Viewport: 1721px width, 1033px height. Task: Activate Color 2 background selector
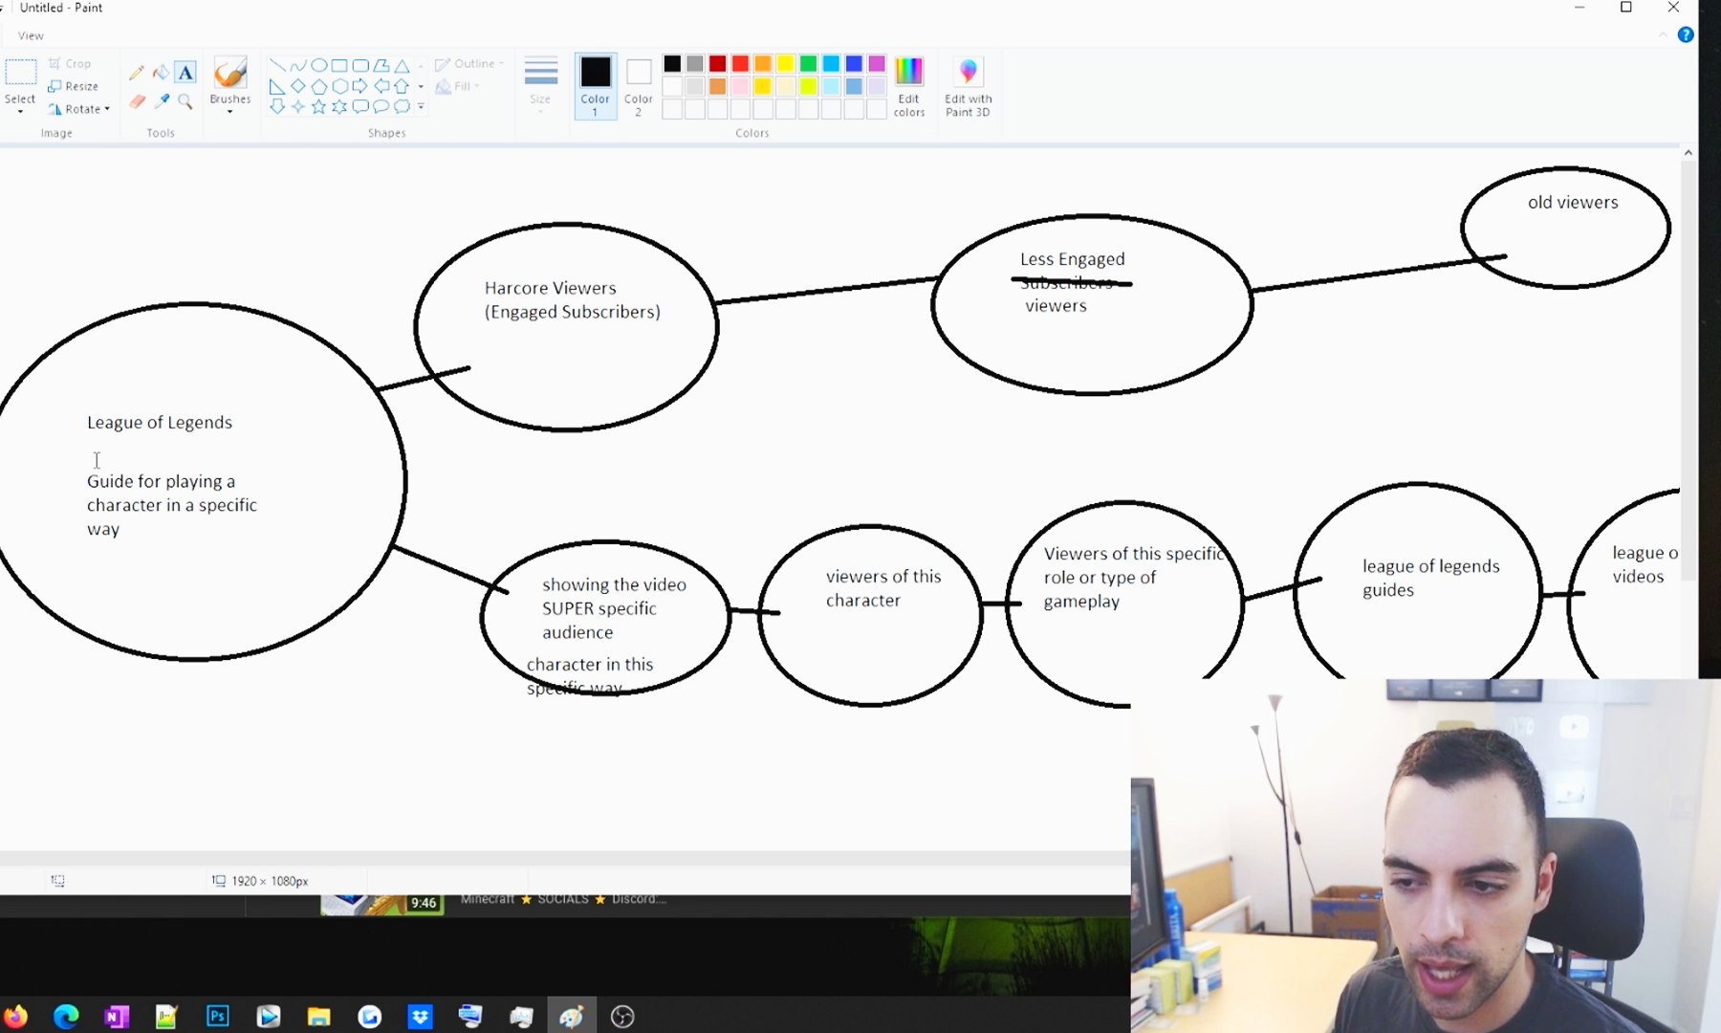pyautogui.click(x=639, y=86)
